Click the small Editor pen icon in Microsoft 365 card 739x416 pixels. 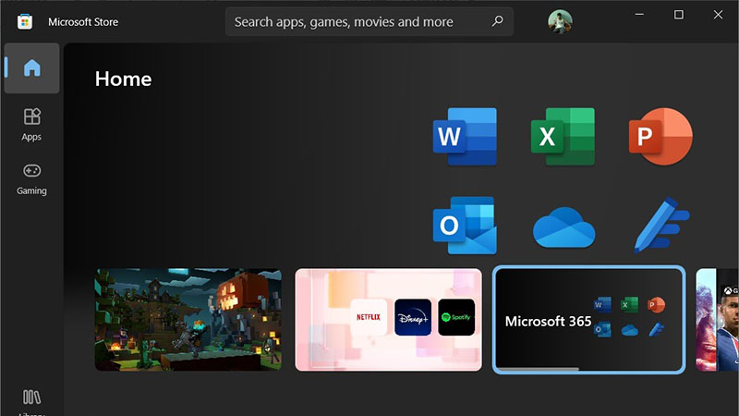656,329
